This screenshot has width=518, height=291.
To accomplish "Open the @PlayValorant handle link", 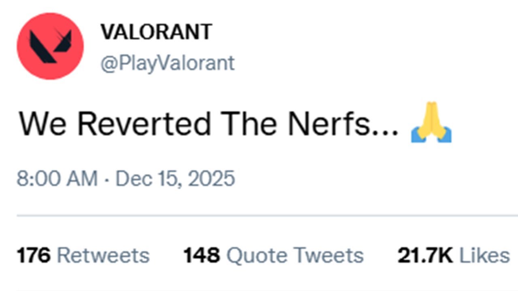I will (x=167, y=63).
